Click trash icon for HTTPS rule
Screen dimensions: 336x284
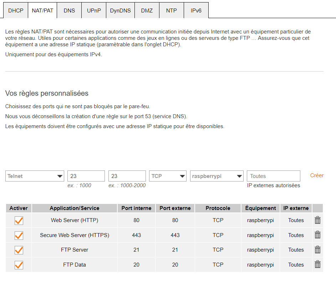coord(317,235)
